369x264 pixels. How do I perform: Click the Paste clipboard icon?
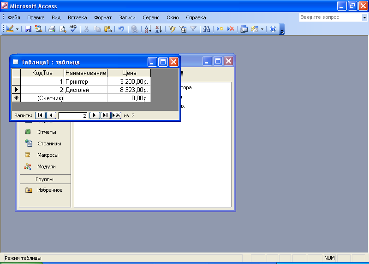coord(108,29)
